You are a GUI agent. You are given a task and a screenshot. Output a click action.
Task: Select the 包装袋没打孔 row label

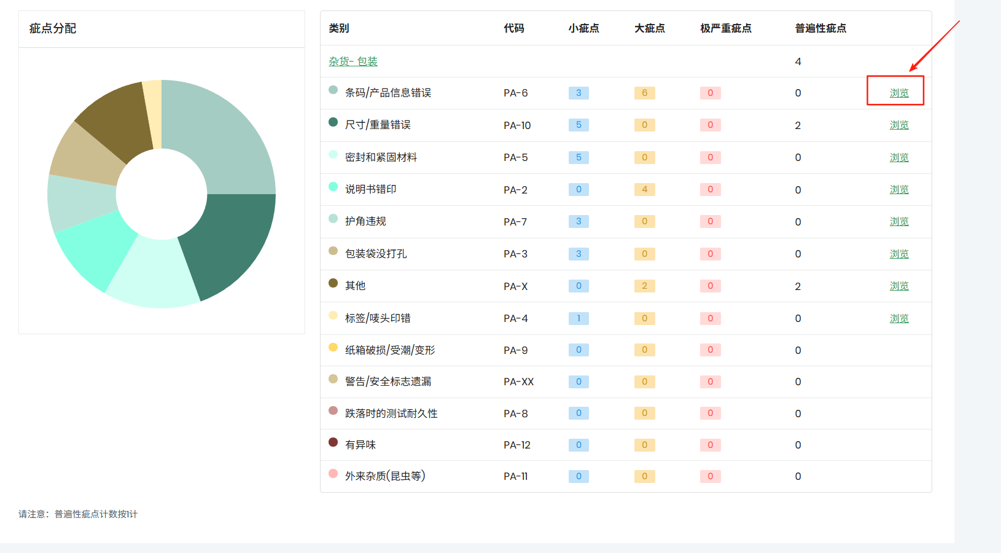pos(376,254)
